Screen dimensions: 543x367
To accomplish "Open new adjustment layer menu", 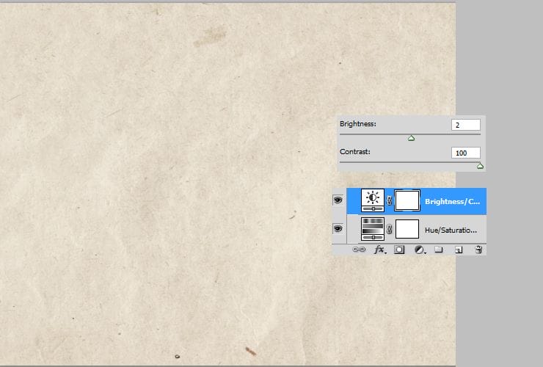I will 419,250.
